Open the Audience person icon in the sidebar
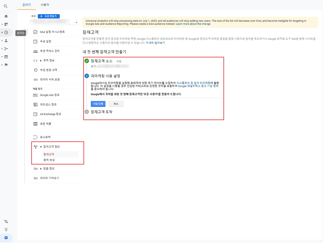323x243 pixels. pos(6,40)
